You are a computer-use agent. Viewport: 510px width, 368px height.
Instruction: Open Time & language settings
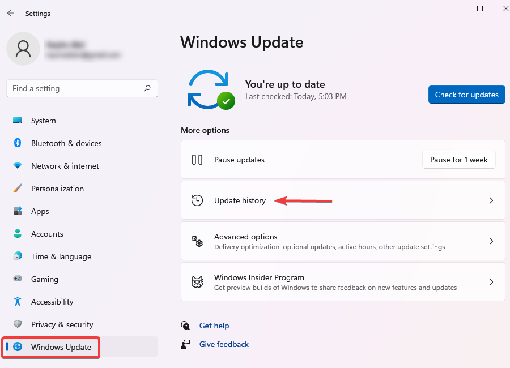click(x=82, y=256)
